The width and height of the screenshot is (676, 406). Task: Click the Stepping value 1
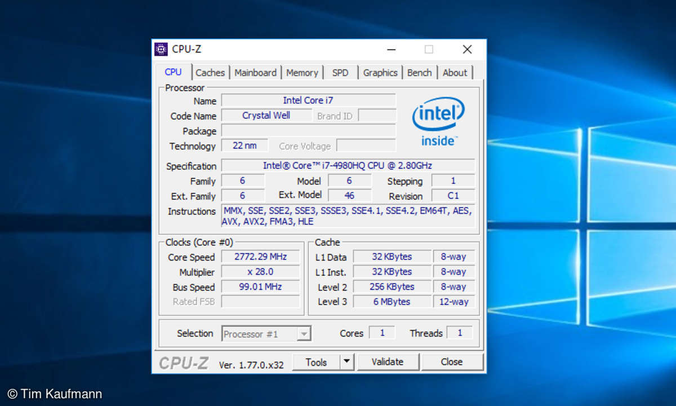coord(453,181)
